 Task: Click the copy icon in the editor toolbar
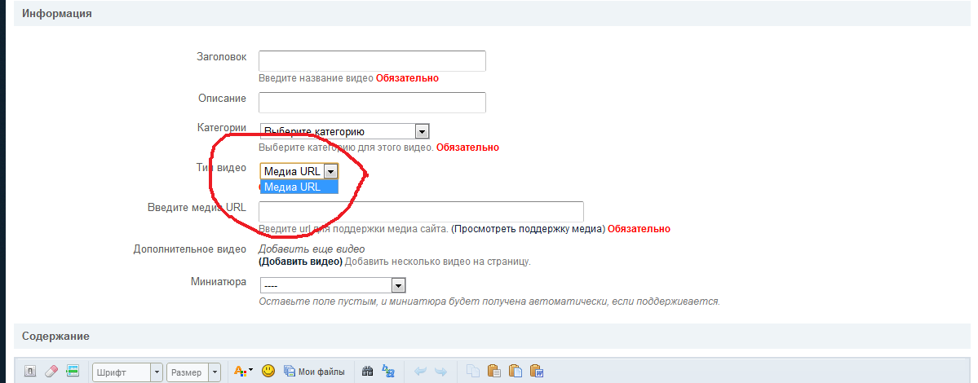coord(473,372)
